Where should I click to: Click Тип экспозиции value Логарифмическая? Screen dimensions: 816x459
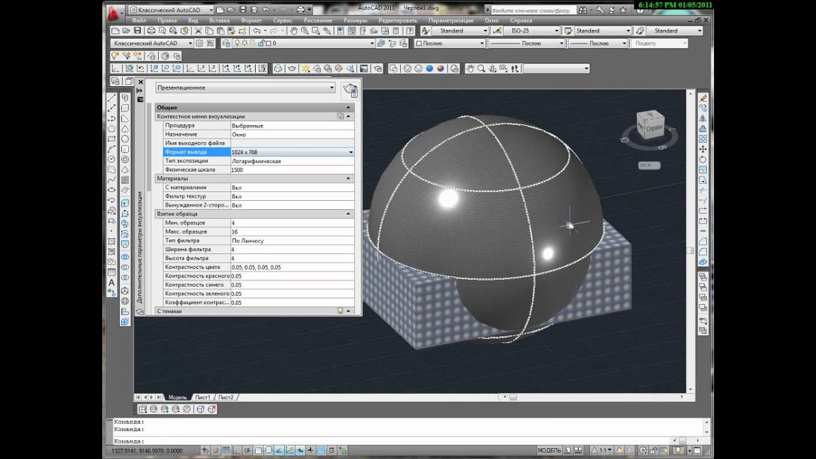click(292, 161)
